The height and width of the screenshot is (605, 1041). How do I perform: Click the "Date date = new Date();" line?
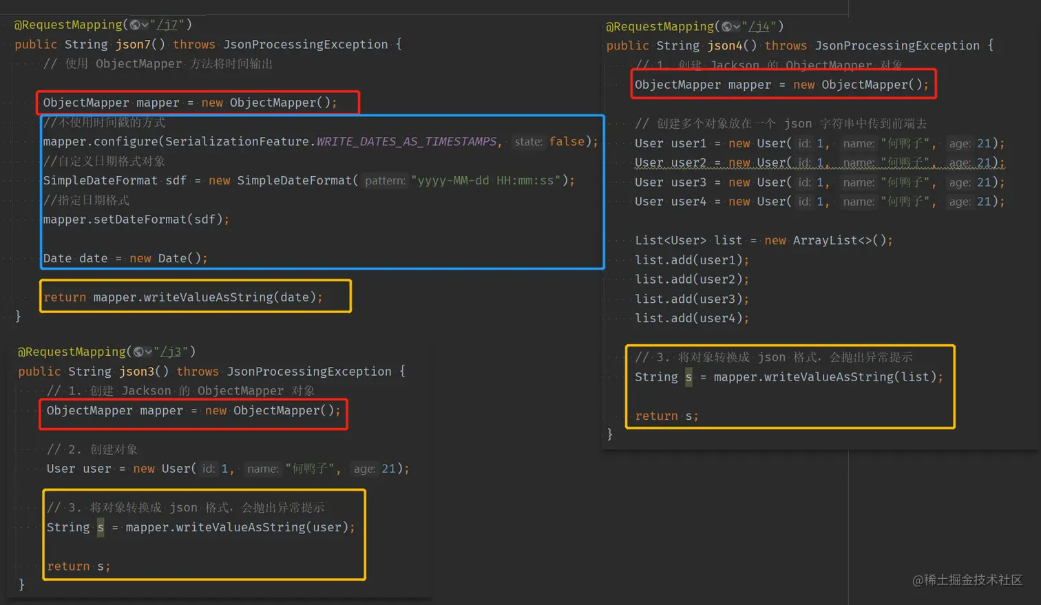[125, 259]
